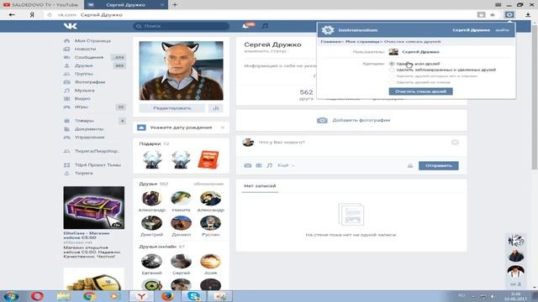The width and height of the screenshot is (538, 302).
Task: Open Друзья in the left sidebar
Action: (84, 65)
